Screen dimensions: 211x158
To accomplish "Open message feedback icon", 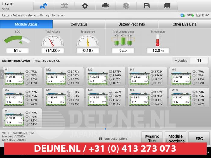I will 167,6.
